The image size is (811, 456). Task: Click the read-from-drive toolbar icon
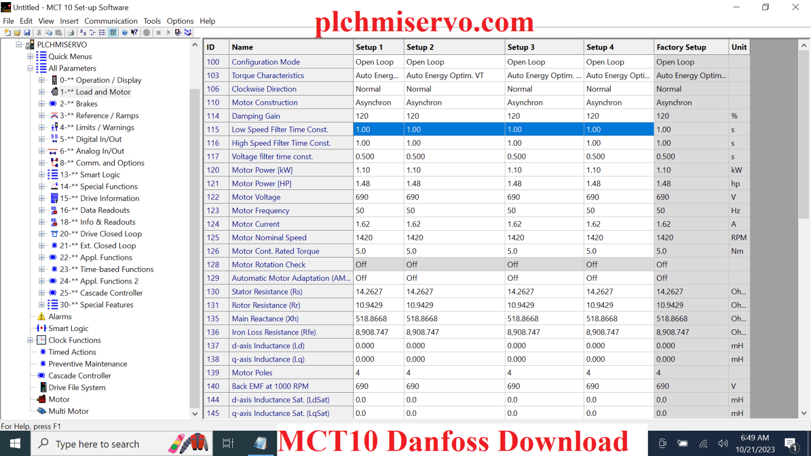click(178, 32)
